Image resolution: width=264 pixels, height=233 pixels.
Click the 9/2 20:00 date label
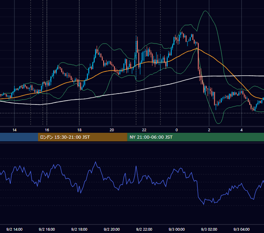pos(112,230)
